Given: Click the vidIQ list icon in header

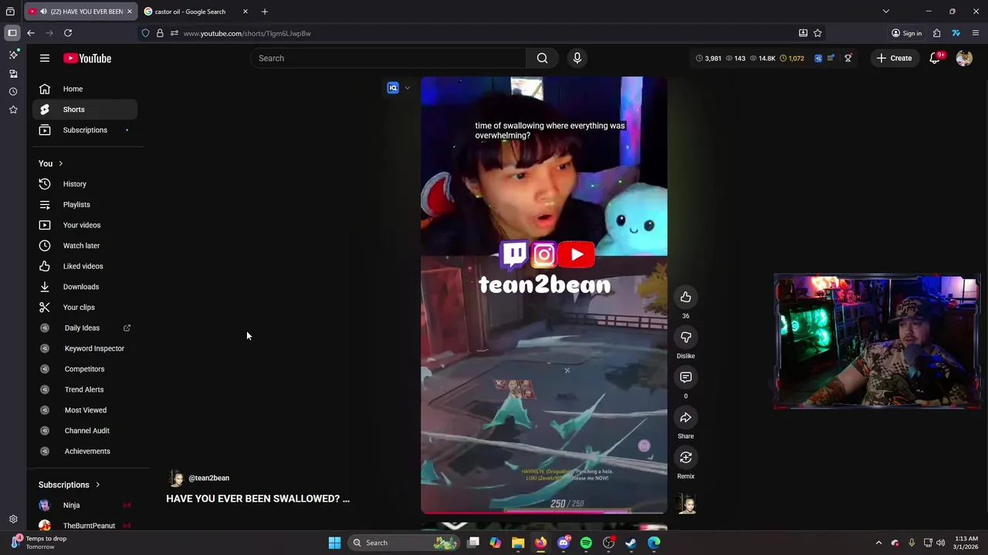Looking at the screenshot, I should click(x=831, y=58).
